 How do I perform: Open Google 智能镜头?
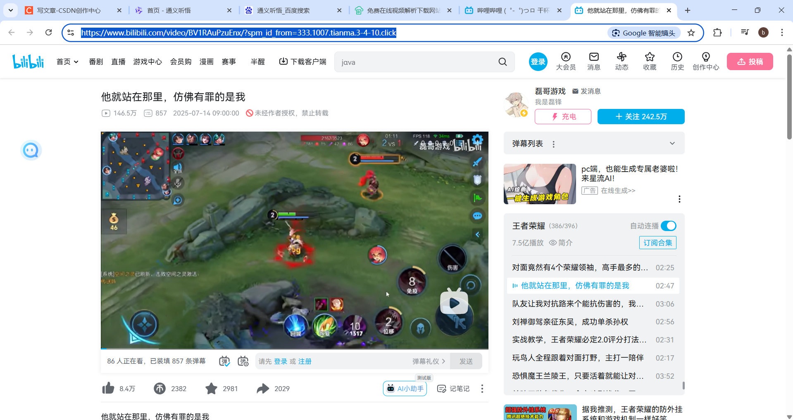coord(644,33)
